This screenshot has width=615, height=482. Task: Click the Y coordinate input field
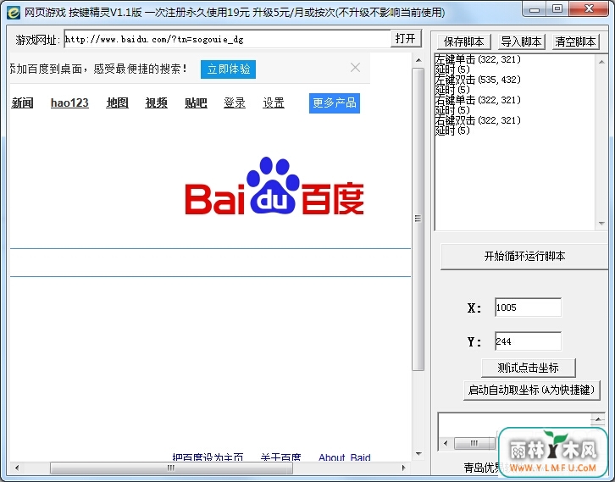pyautogui.click(x=528, y=341)
